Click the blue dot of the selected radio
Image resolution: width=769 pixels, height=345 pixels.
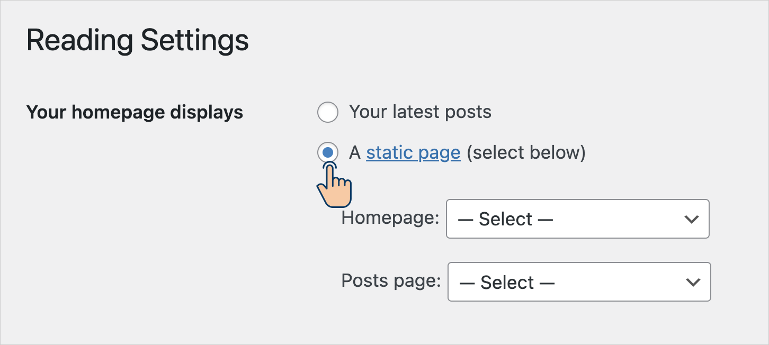click(328, 153)
